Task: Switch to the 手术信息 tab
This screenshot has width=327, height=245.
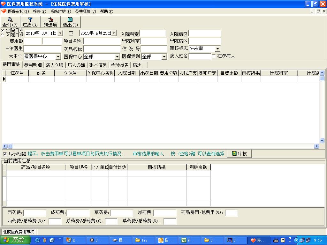Action: pos(98,65)
